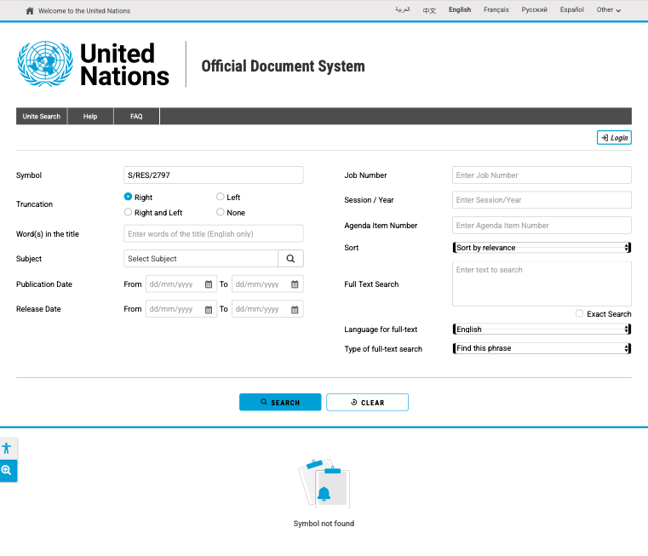Open Language for full-text dropdown
This screenshot has height=556, width=648.
[542, 329]
